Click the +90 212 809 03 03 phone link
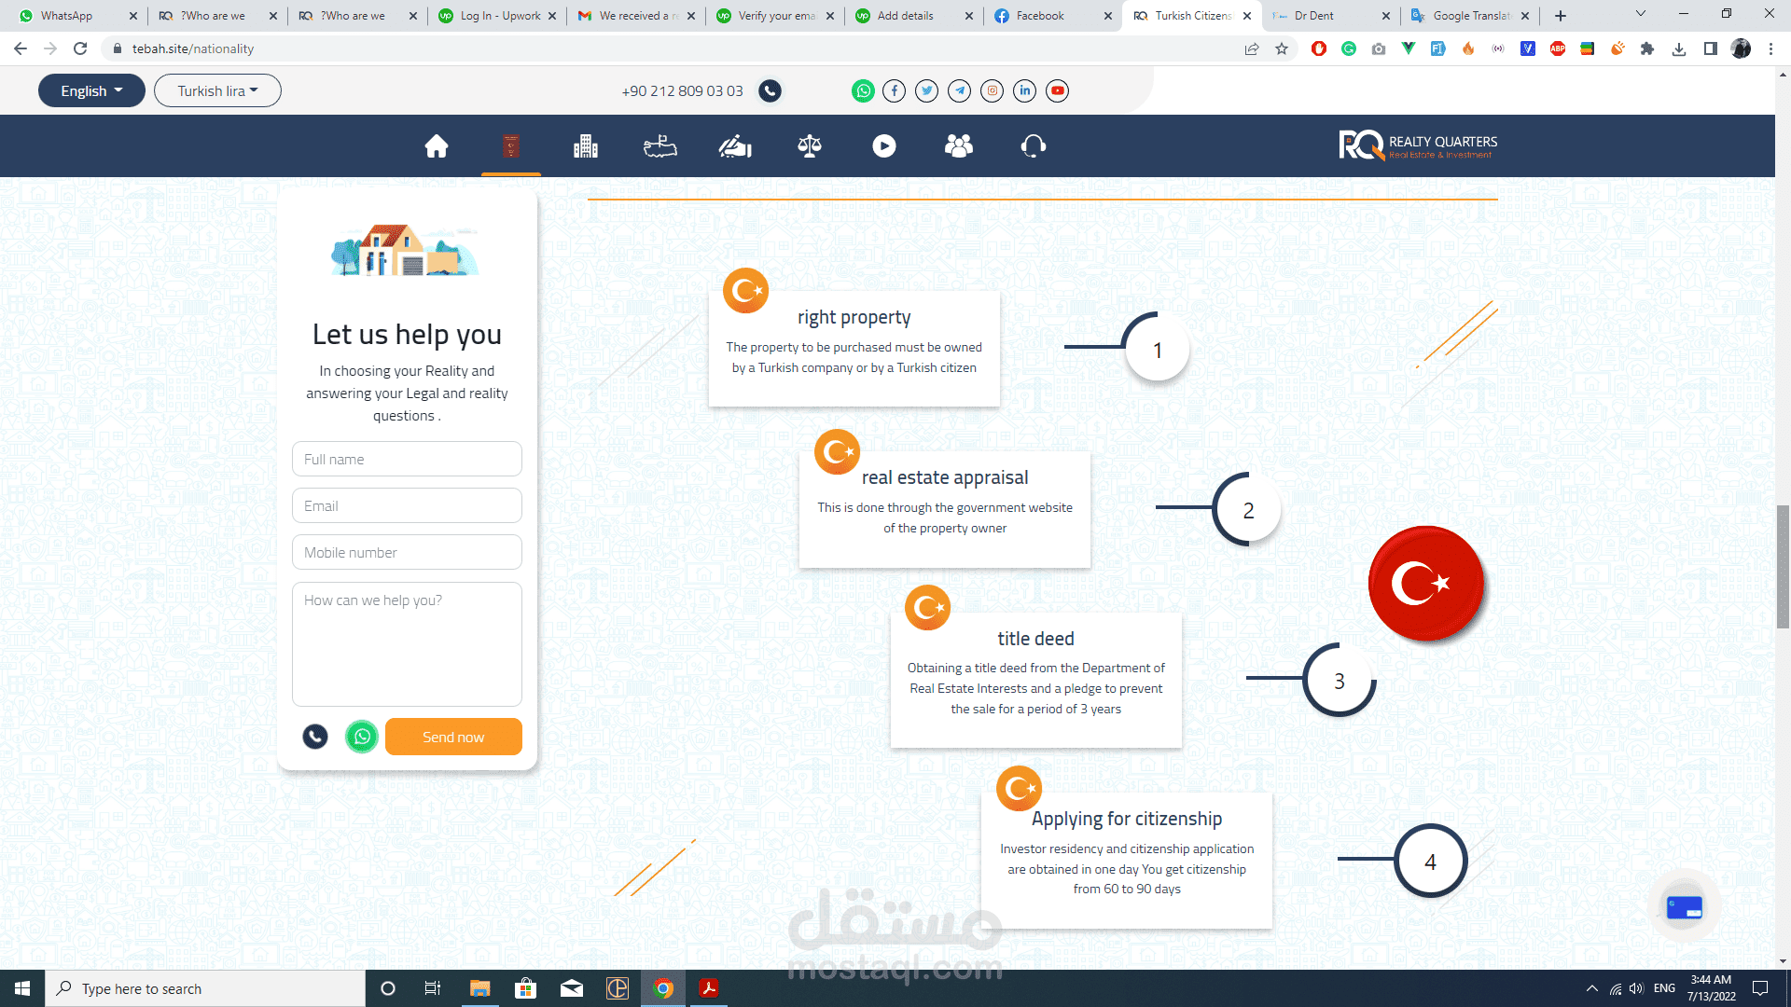The width and height of the screenshot is (1791, 1007). click(682, 90)
